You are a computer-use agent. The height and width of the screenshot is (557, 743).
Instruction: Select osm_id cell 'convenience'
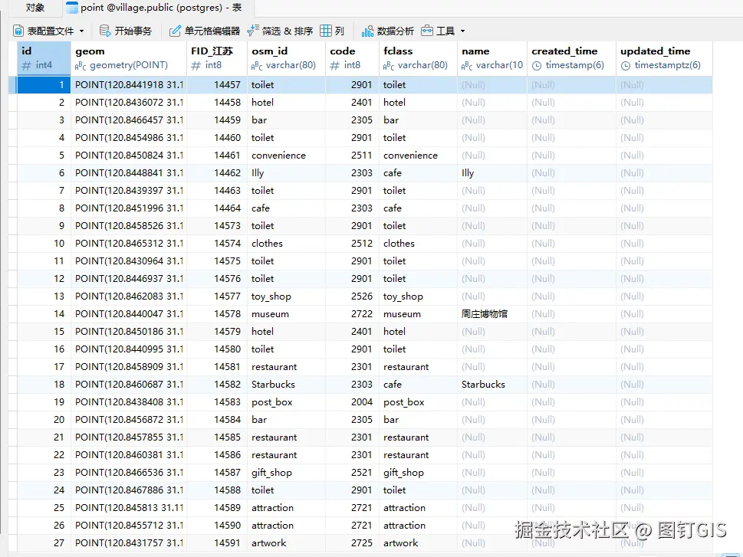(x=286, y=156)
